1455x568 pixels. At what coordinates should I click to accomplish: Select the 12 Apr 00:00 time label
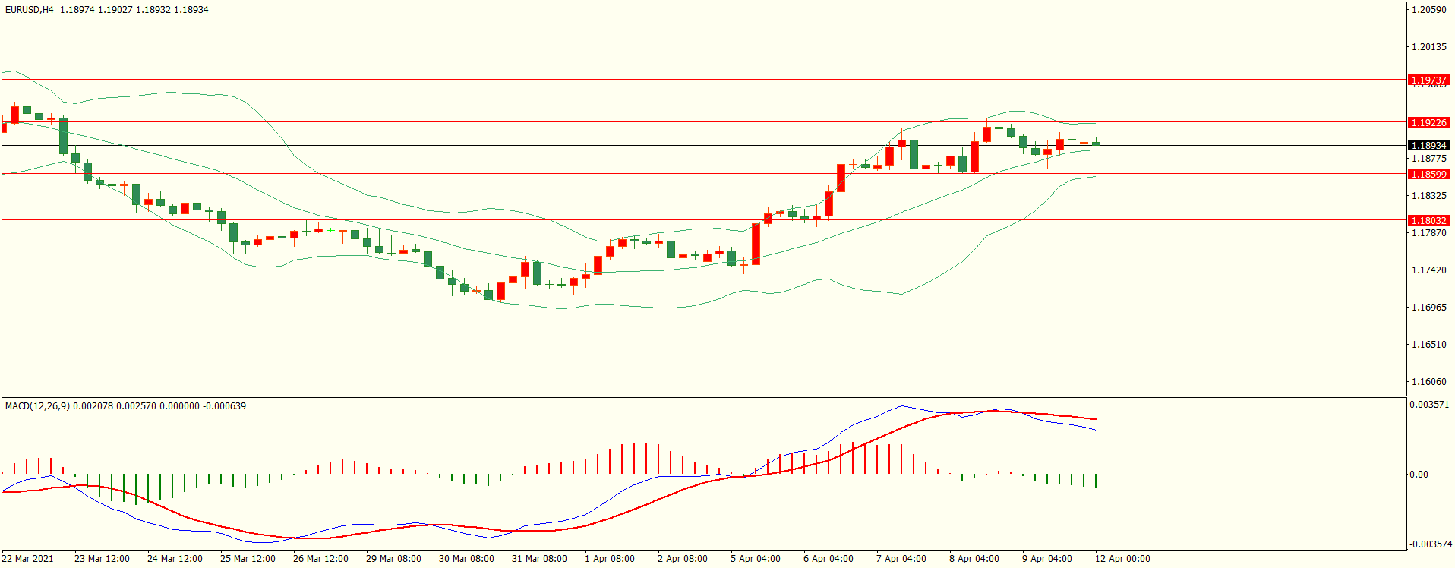(1122, 559)
